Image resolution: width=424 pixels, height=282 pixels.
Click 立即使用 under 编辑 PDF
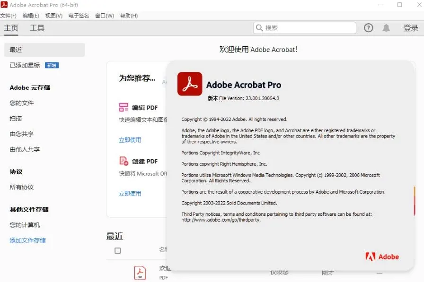[130, 140]
